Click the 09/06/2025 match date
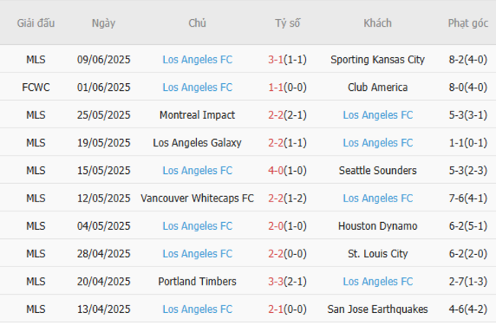Image resolution: width=496 pixels, height=332 pixels. (104, 60)
